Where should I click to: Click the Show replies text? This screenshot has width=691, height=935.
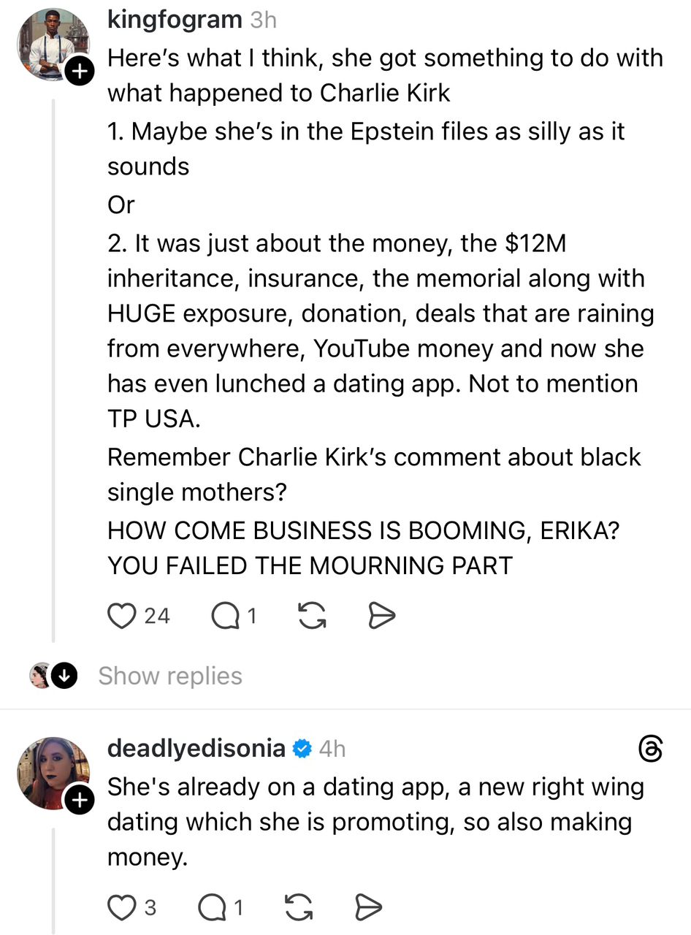pyautogui.click(x=170, y=676)
